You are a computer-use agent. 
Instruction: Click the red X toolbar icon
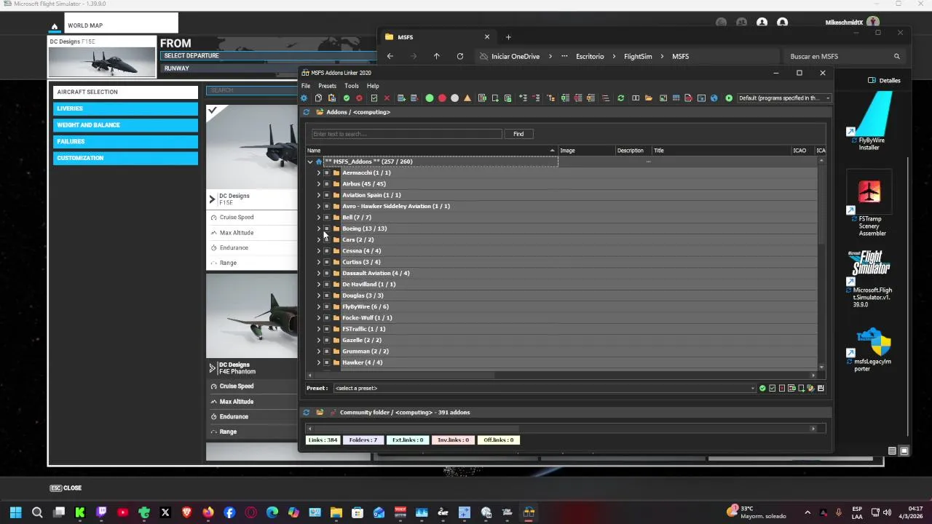(x=387, y=98)
